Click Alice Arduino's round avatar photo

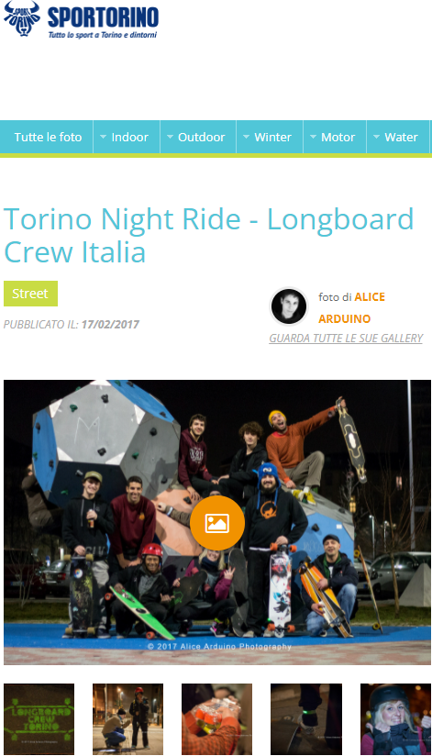tap(289, 306)
